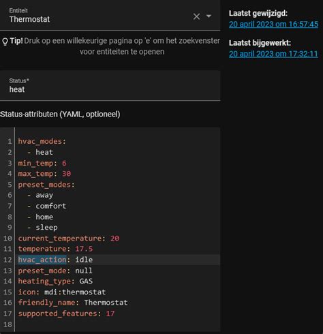The image size is (323, 334).
Task: Click temperature value 17.5 in editor
Action: (x=84, y=249)
